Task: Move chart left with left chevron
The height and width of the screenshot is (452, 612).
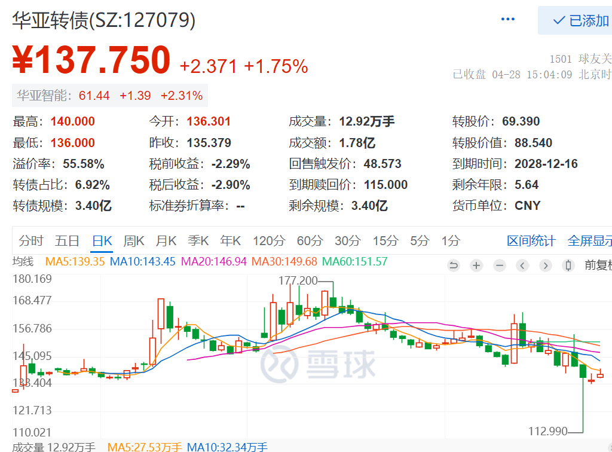Action: (x=522, y=266)
